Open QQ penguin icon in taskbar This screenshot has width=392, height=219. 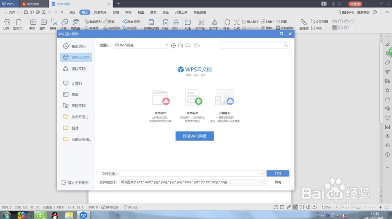[x=54, y=215]
